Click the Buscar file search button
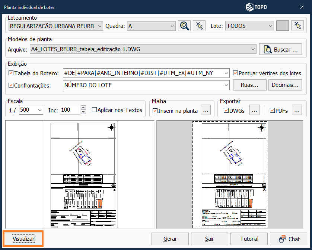Image resolution: width=312 pixels, height=250 pixels. click(x=280, y=49)
